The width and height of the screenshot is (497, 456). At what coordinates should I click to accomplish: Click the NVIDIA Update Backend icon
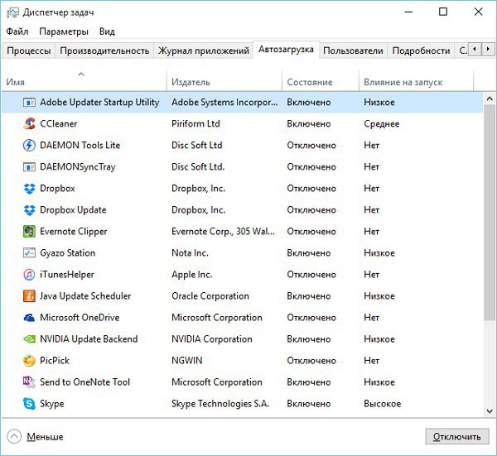pos(29,339)
